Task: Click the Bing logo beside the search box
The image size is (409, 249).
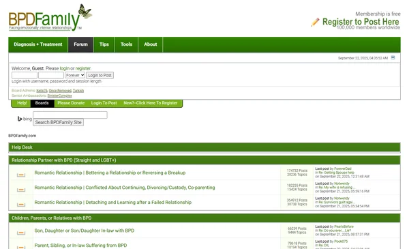Action: click(x=25, y=119)
